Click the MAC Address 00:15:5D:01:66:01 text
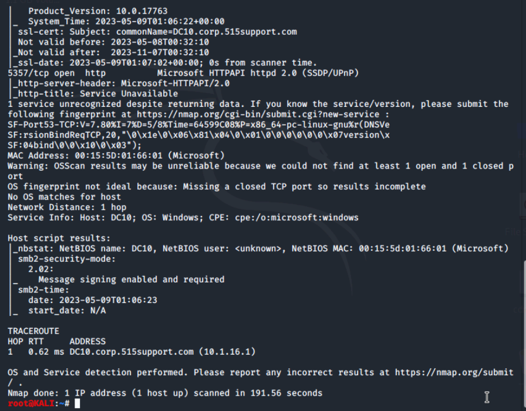 click(116, 156)
